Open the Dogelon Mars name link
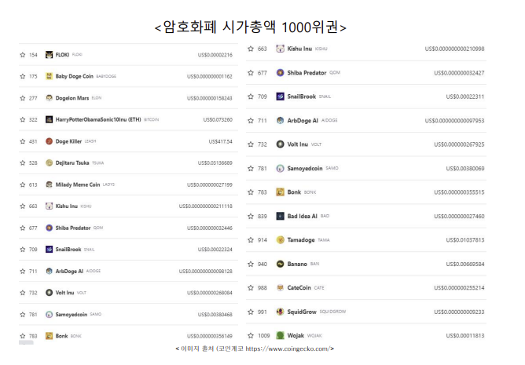Image resolution: width=525 pixels, height=365 pixels. point(72,98)
